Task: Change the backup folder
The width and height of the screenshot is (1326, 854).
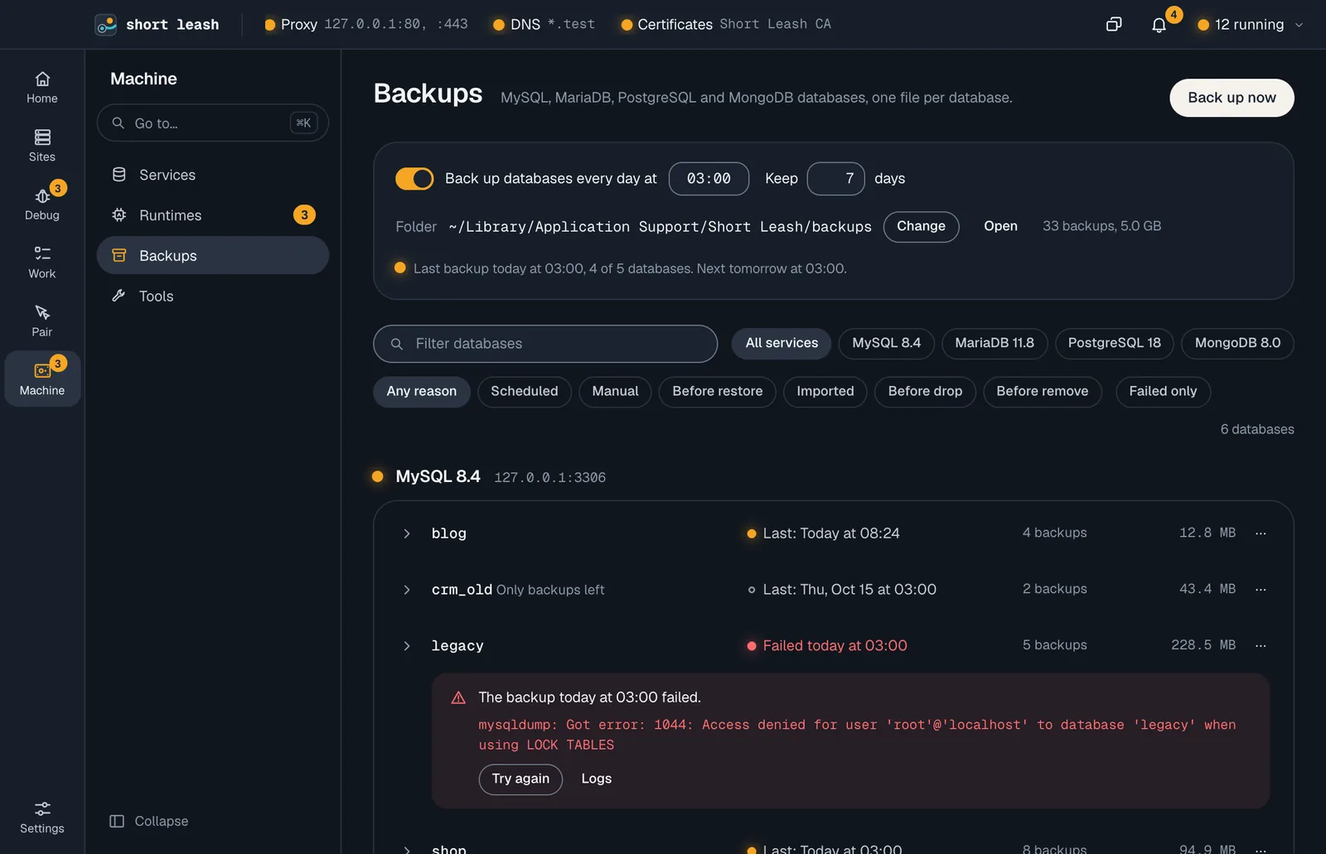Action: pyautogui.click(x=921, y=227)
